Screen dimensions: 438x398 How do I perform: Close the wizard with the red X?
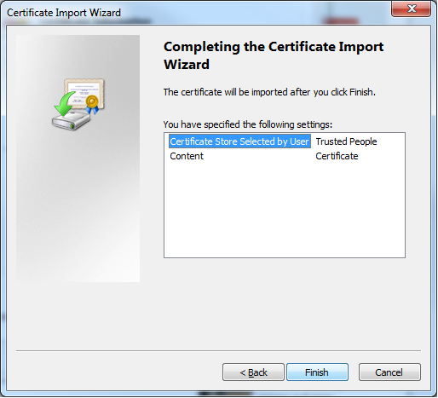(x=411, y=9)
